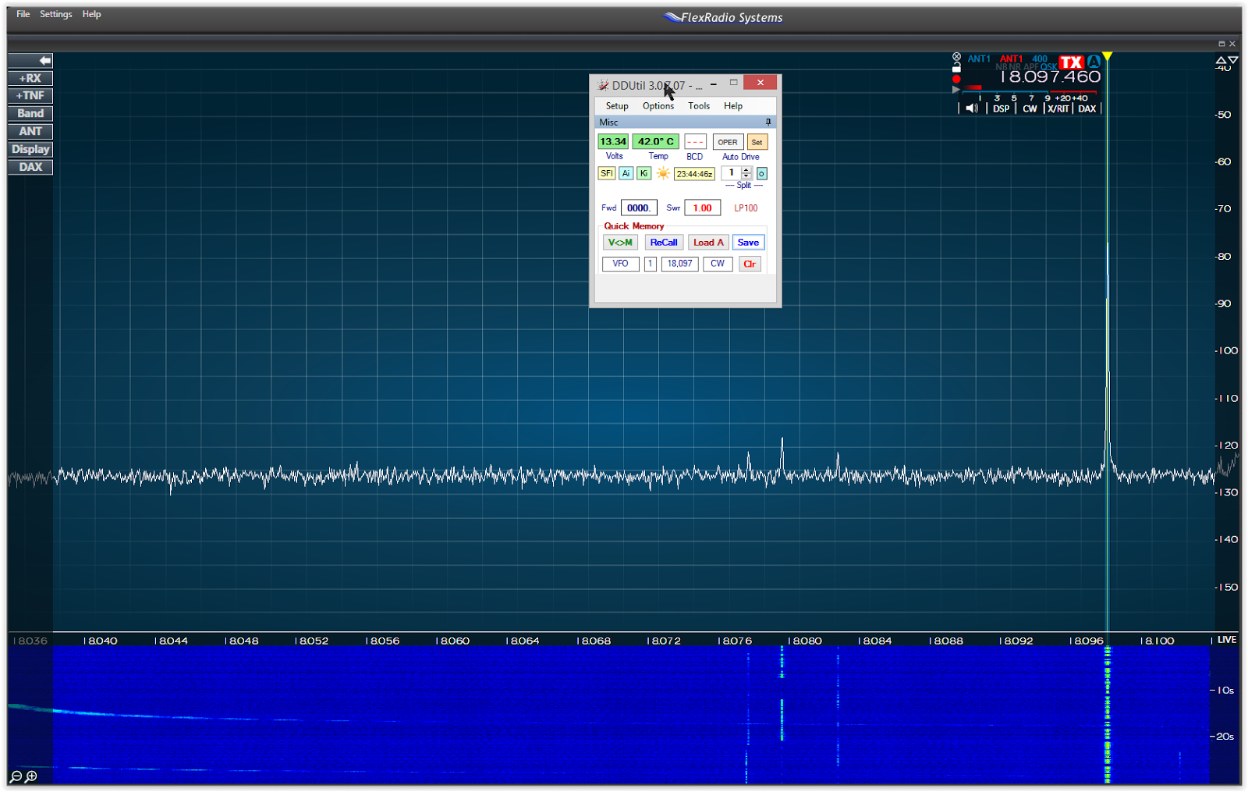Toggle the red TX slice button
Image resolution: width=1248 pixels, height=792 pixels.
click(1072, 62)
